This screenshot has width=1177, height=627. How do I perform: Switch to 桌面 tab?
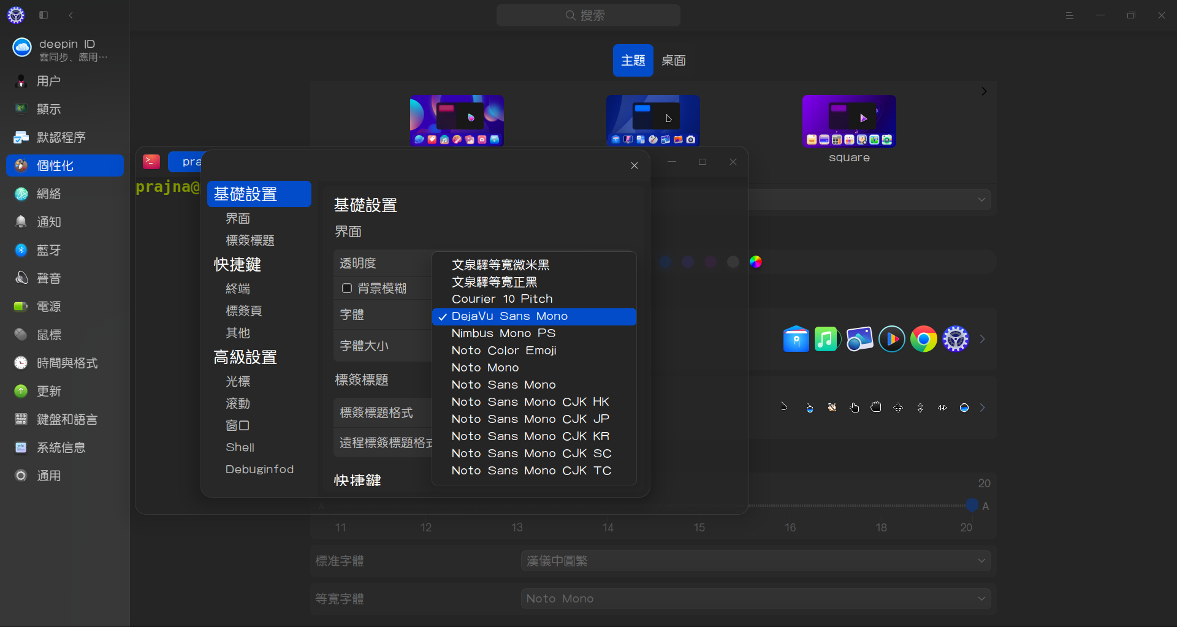(674, 60)
